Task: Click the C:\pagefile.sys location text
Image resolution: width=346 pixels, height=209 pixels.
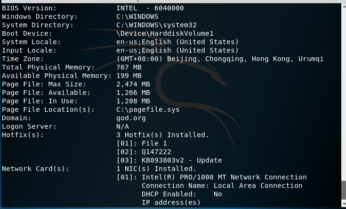Action: pyautogui.click(x=148, y=110)
